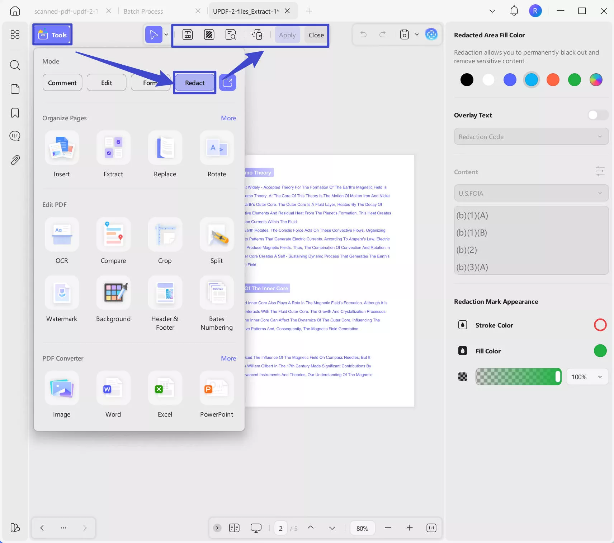Apply the redactions
Screen dimensions: 614x543
287,35
